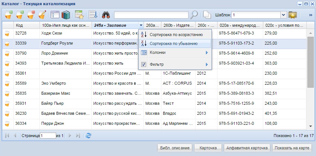Screen dimensions: 316x156
Task: Open the Шаблон combo box dropdown
Action: [x=283, y=15]
